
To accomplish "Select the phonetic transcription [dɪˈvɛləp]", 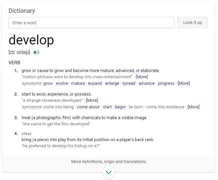I will coord(19,52).
